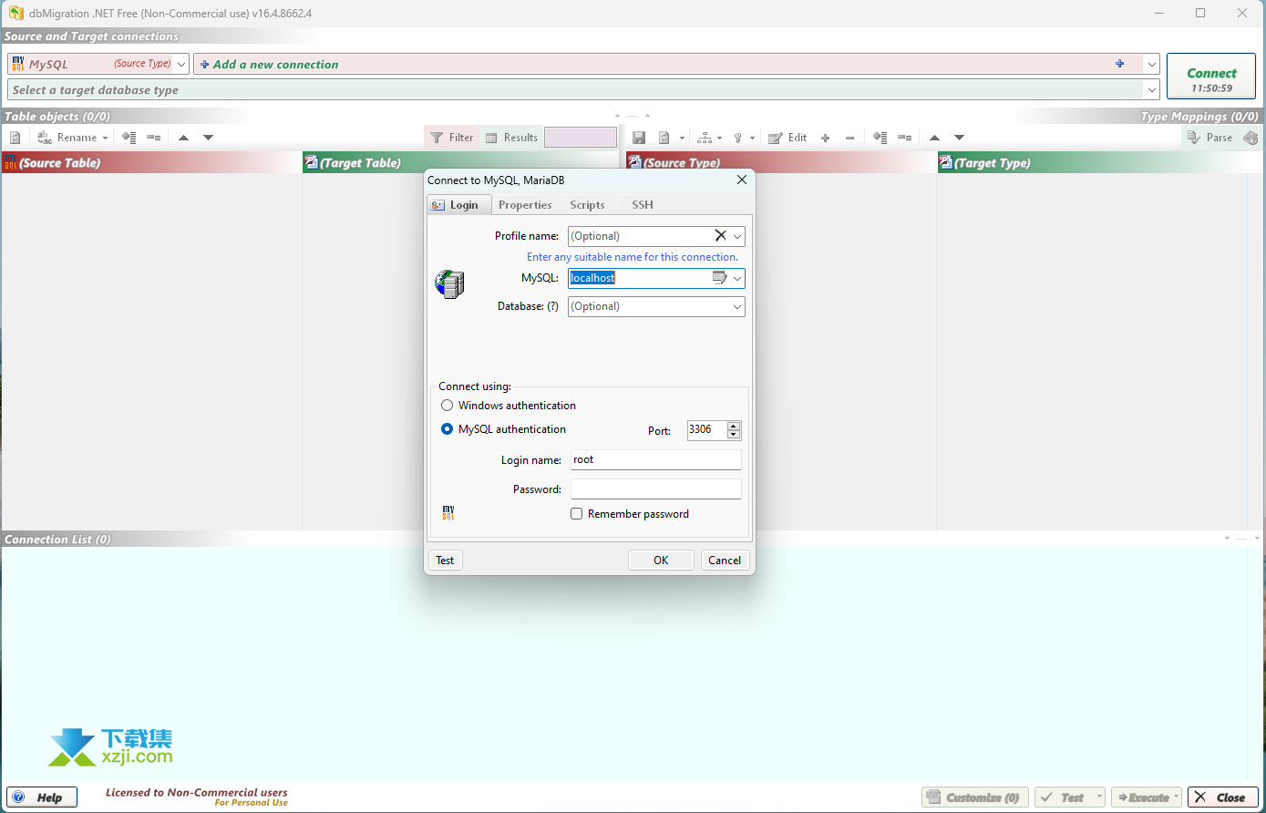
Task: Select Windows authentication radio button
Action: tap(447, 406)
